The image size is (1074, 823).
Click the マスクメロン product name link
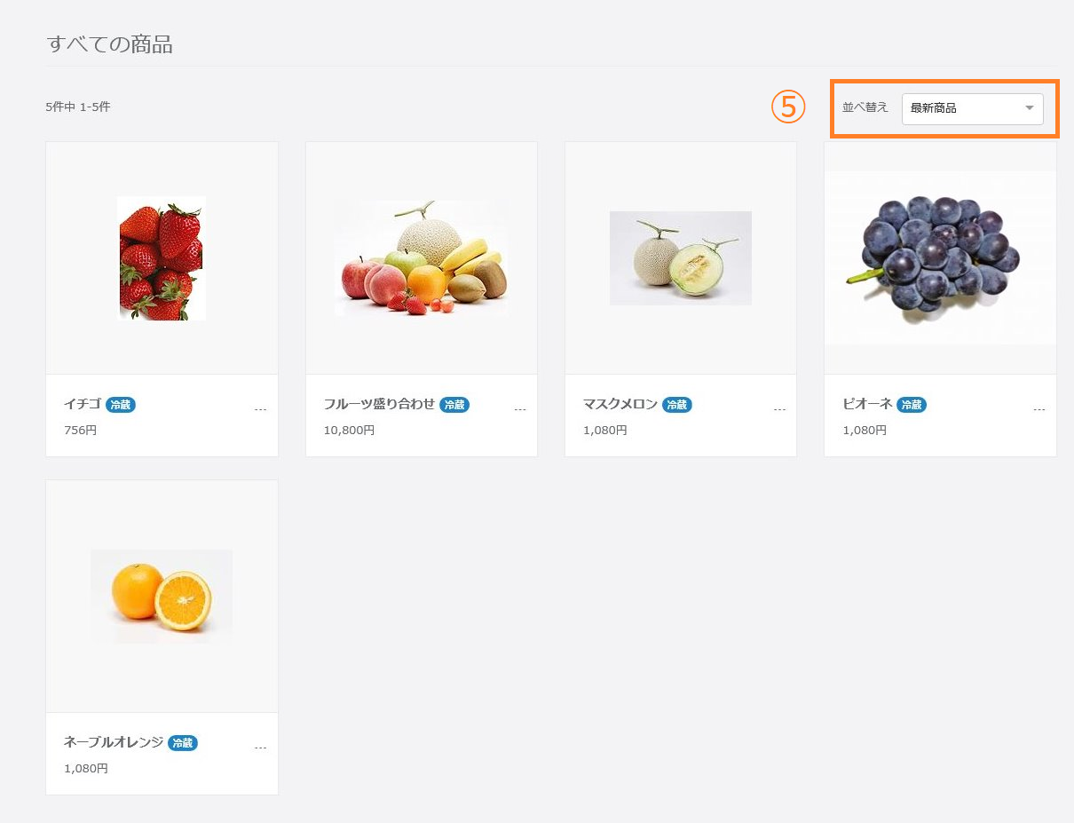coord(620,404)
